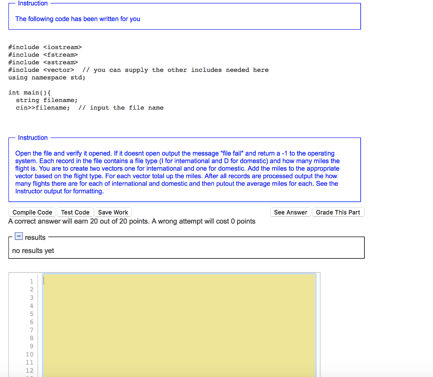The height and width of the screenshot is (377, 433).
Task: Select line number 5 in editor gutter
Action: pyautogui.click(x=31, y=314)
